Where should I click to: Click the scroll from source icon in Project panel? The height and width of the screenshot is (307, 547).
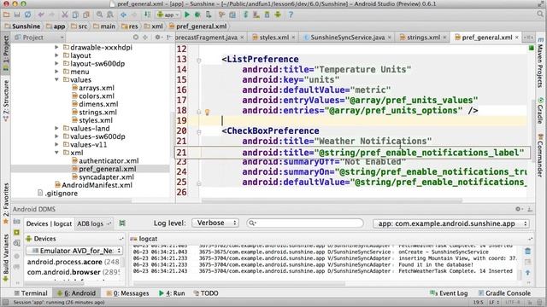pos(136,38)
